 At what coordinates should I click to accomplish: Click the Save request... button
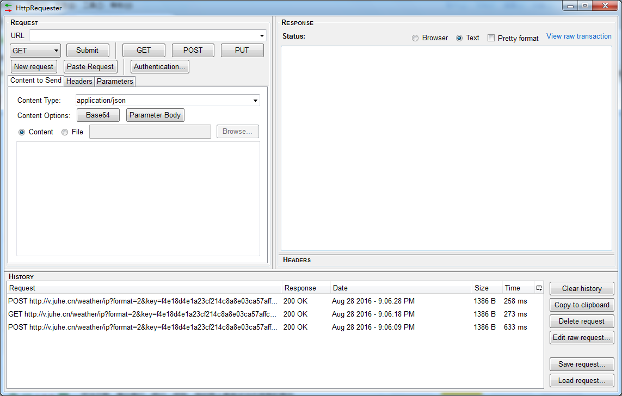pos(582,364)
